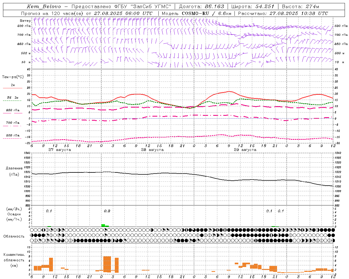This screenshot has width=349, height=279.
Task: Select the green dashed sample under 'Td 2м'
Action: pos(12,101)
